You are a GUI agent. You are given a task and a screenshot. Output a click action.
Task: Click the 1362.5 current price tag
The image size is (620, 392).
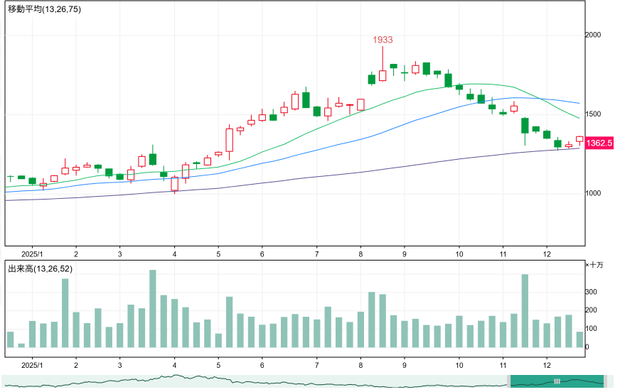point(599,143)
